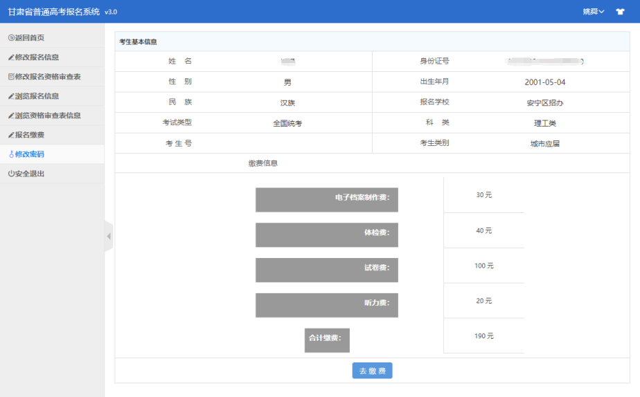Click the power icon for 安全退出

pos(11,174)
